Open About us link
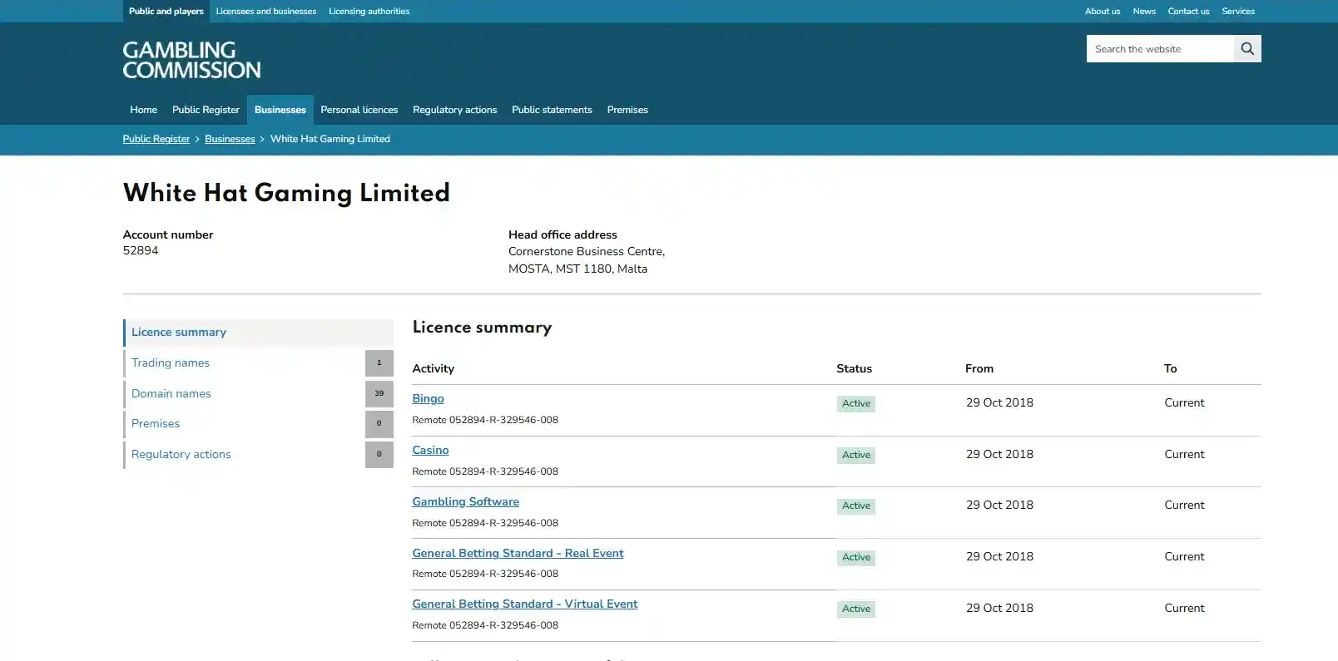Screen dimensions: 1338x661 [x=1103, y=11]
